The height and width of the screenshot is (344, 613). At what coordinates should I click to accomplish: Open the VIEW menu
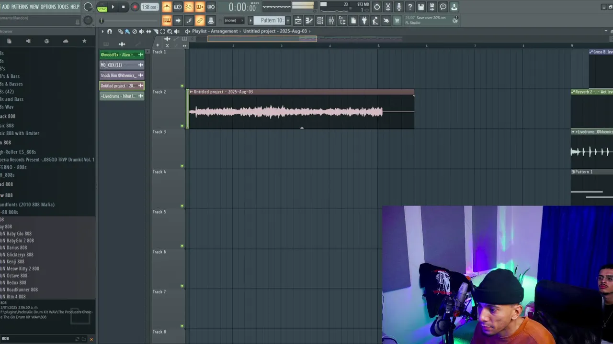coord(34,7)
